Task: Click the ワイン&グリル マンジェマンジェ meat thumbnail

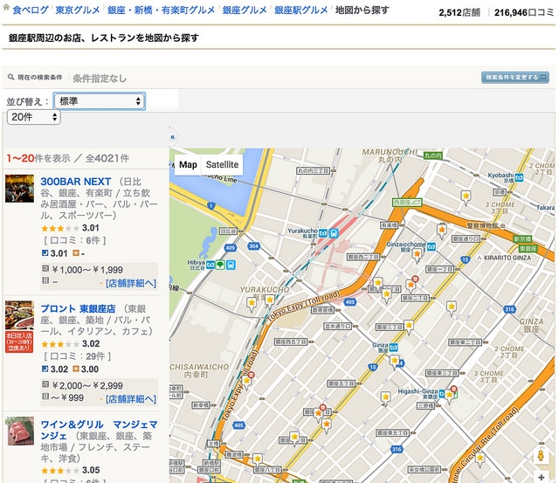Action: pyautogui.click(x=19, y=431)
